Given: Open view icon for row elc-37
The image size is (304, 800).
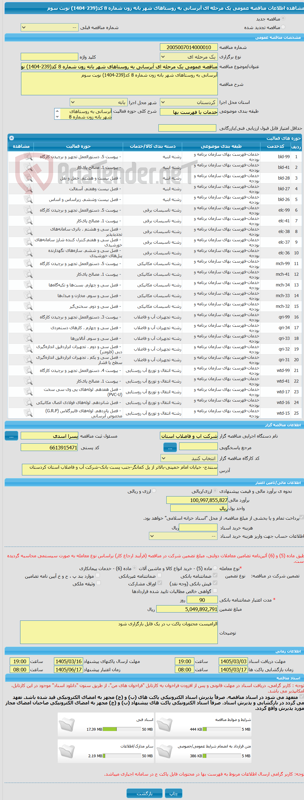Looking at the screenshot, I should coord(28,242).
